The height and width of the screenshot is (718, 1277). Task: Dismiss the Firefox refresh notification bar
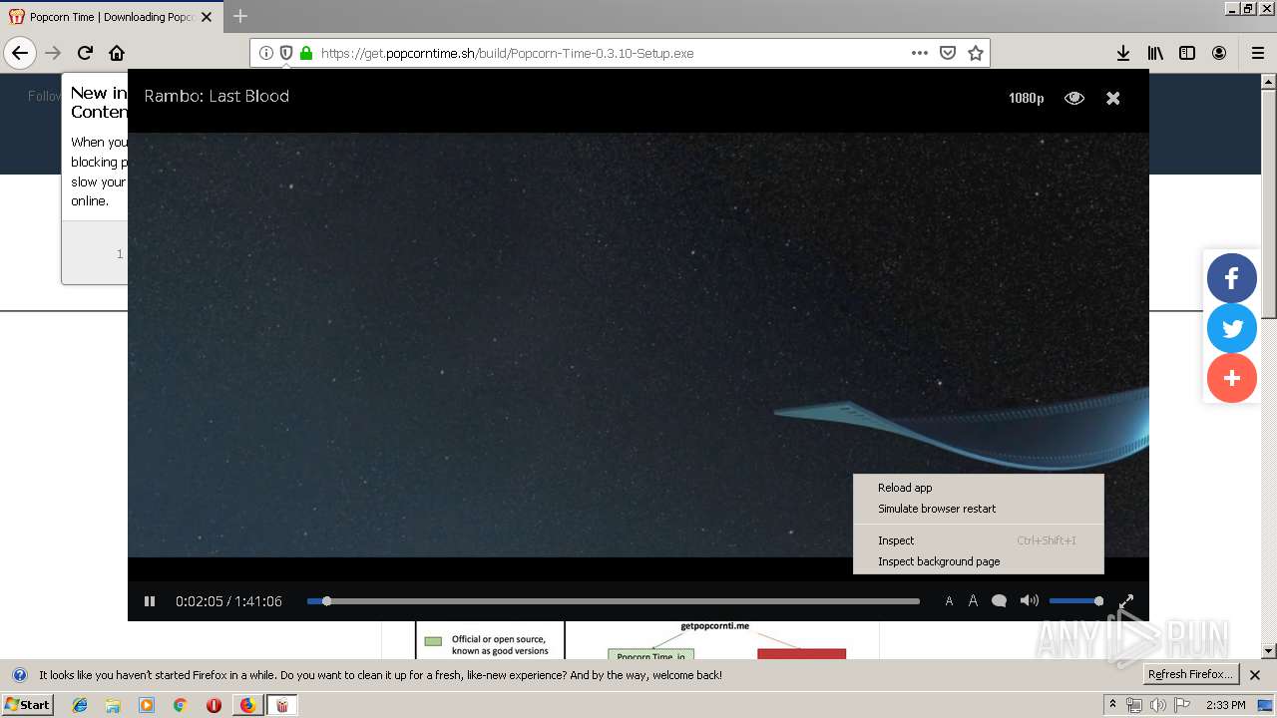(x=1255, y=675)
